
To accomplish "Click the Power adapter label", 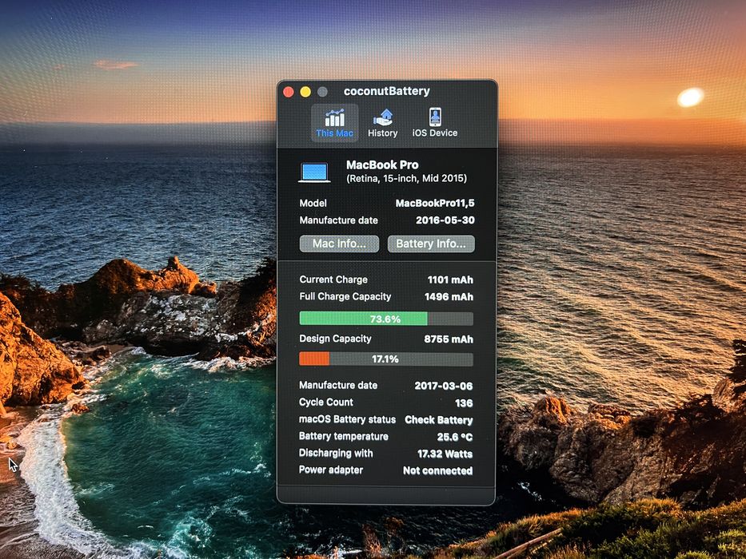I will tap(331, 470).
